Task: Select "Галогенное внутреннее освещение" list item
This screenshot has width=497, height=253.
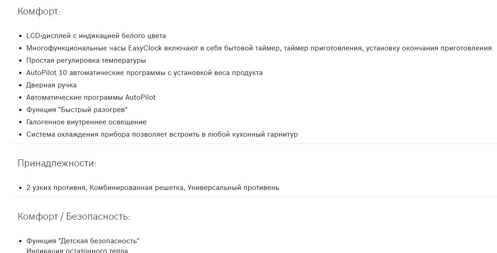Action: click(86, 122)
